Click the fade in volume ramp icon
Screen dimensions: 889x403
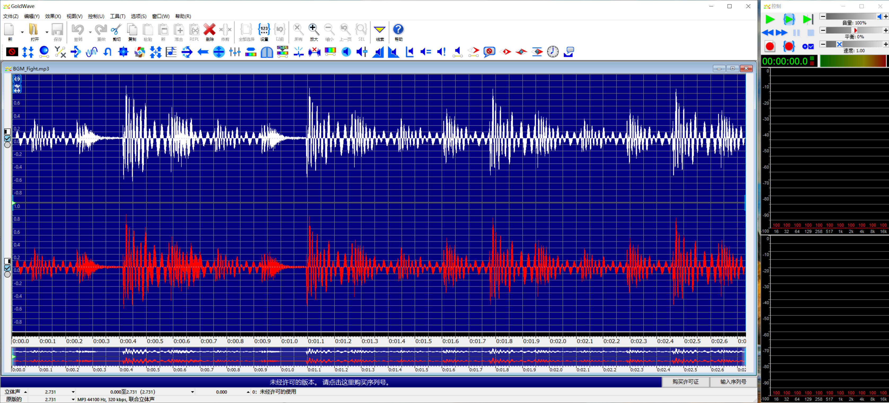[378, 52]
